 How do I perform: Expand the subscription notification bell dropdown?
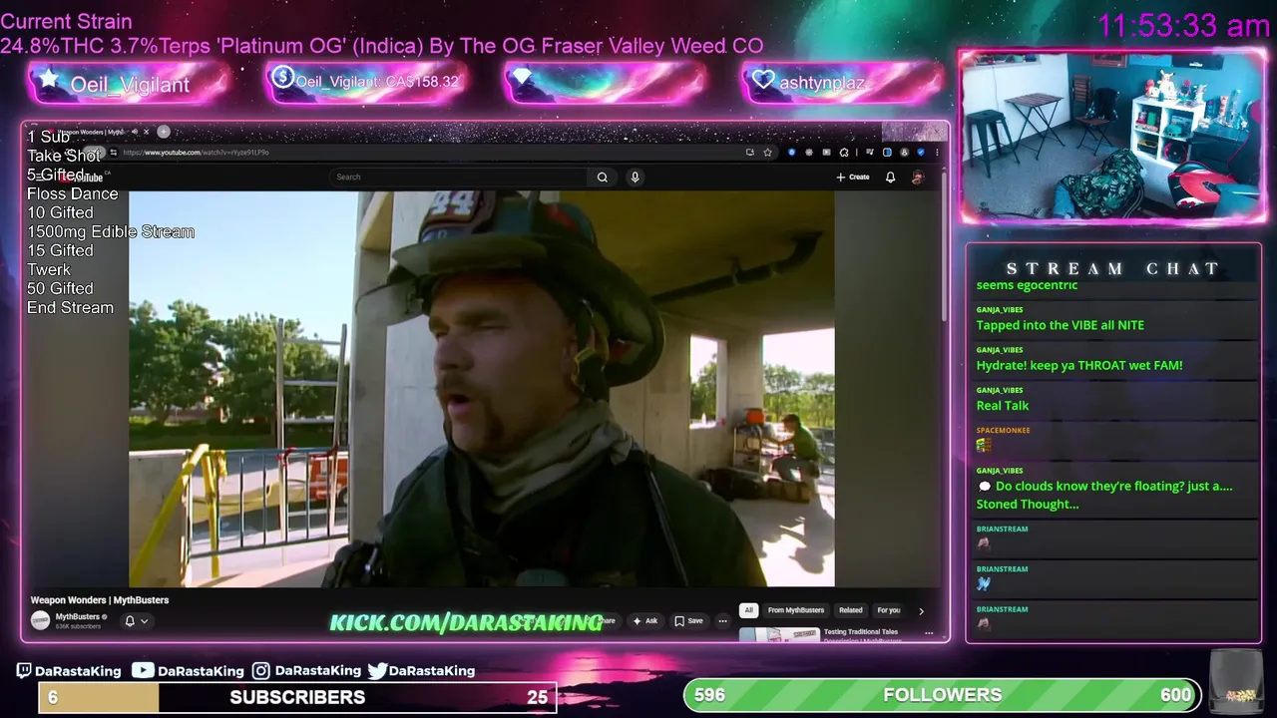[136, 621]
